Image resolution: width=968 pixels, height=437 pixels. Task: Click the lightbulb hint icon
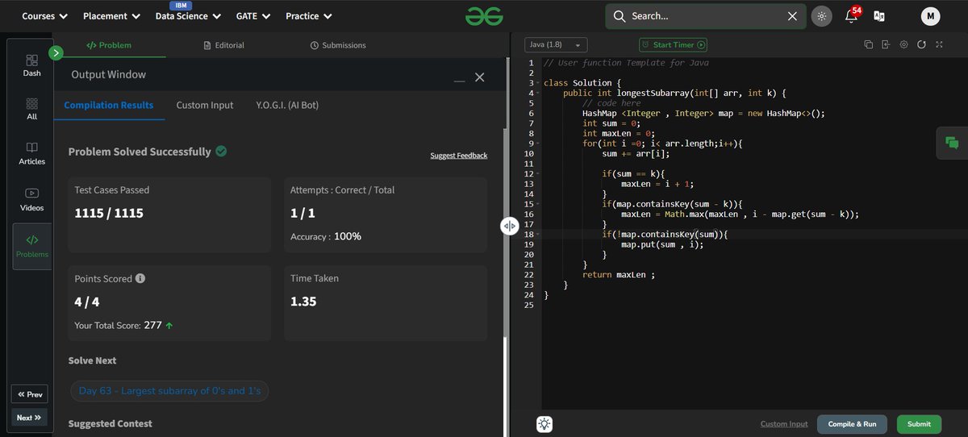pyautogui.click(x=544, y=423)
